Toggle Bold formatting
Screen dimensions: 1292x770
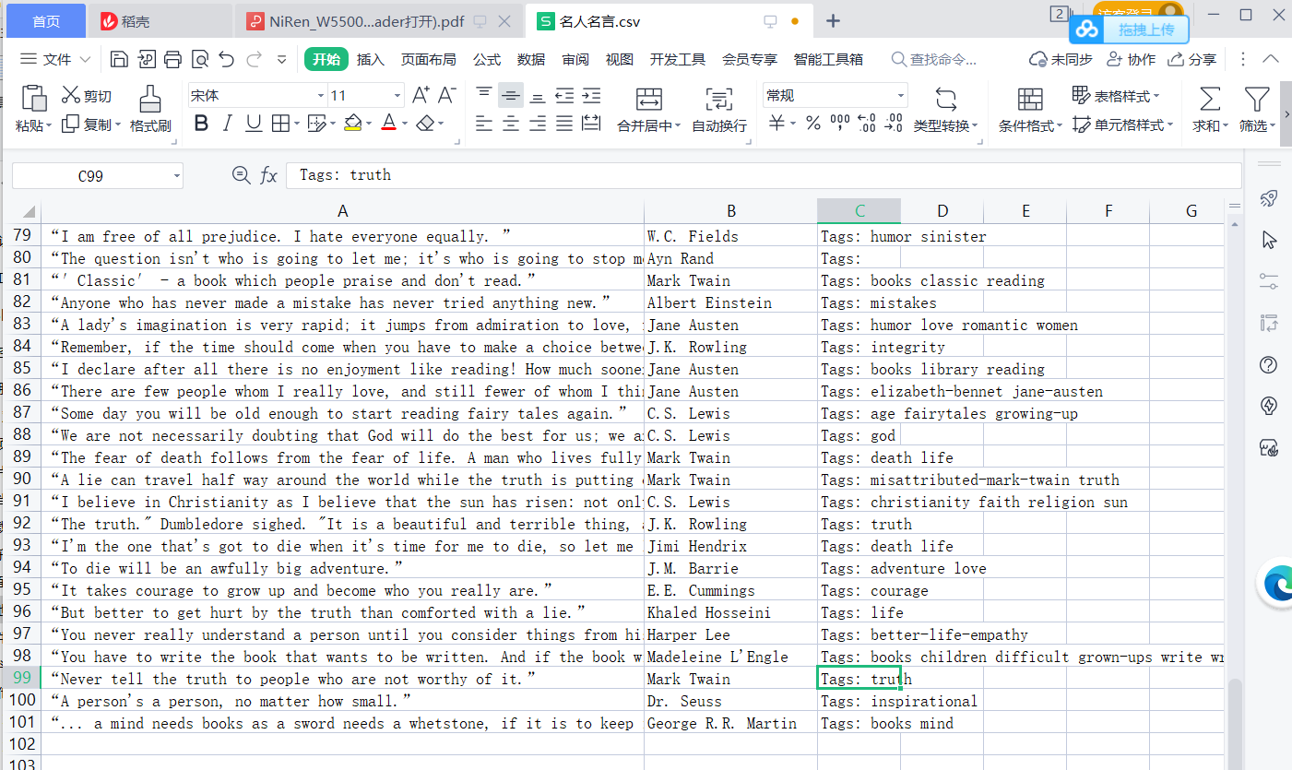[x=201, y=124]
